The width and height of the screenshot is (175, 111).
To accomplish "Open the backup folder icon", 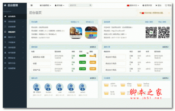I will [139, 85].
